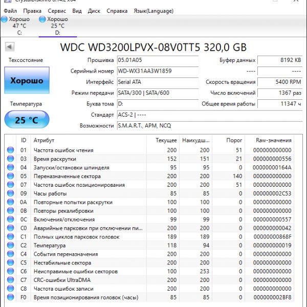Open the Вид menu

pos(77,11)
